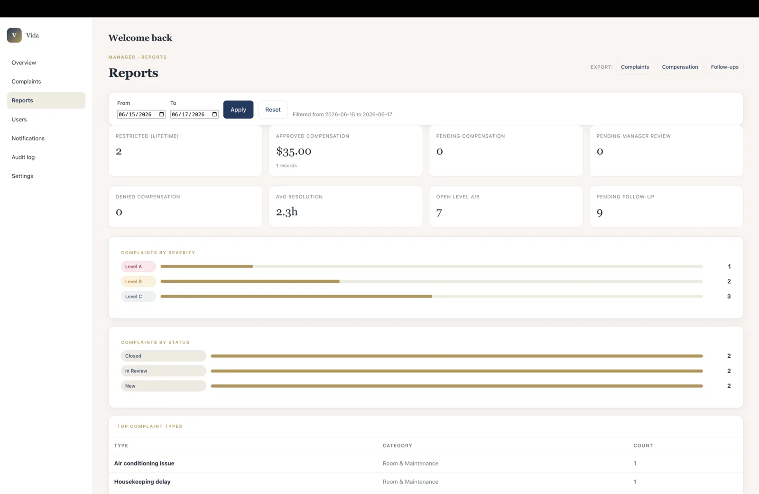Click the Open Level A/B card
759x494 pixels.
click(506, 206)
